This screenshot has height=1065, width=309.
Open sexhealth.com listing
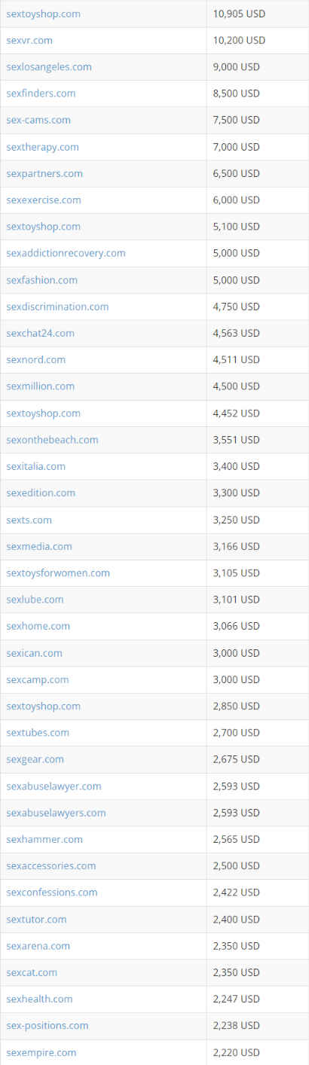click(39, 999)
